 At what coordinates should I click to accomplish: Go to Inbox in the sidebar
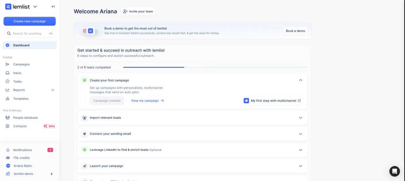[x=17, y=73]
